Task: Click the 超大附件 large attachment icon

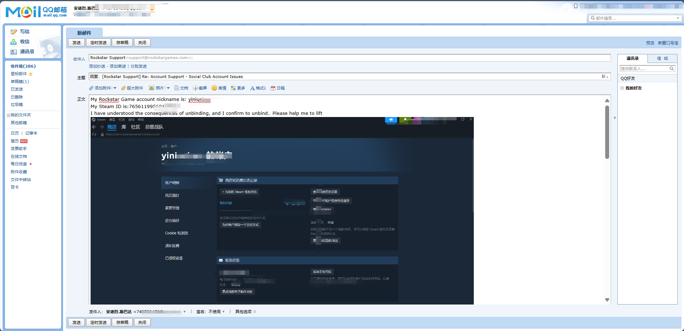Action: 124,88
